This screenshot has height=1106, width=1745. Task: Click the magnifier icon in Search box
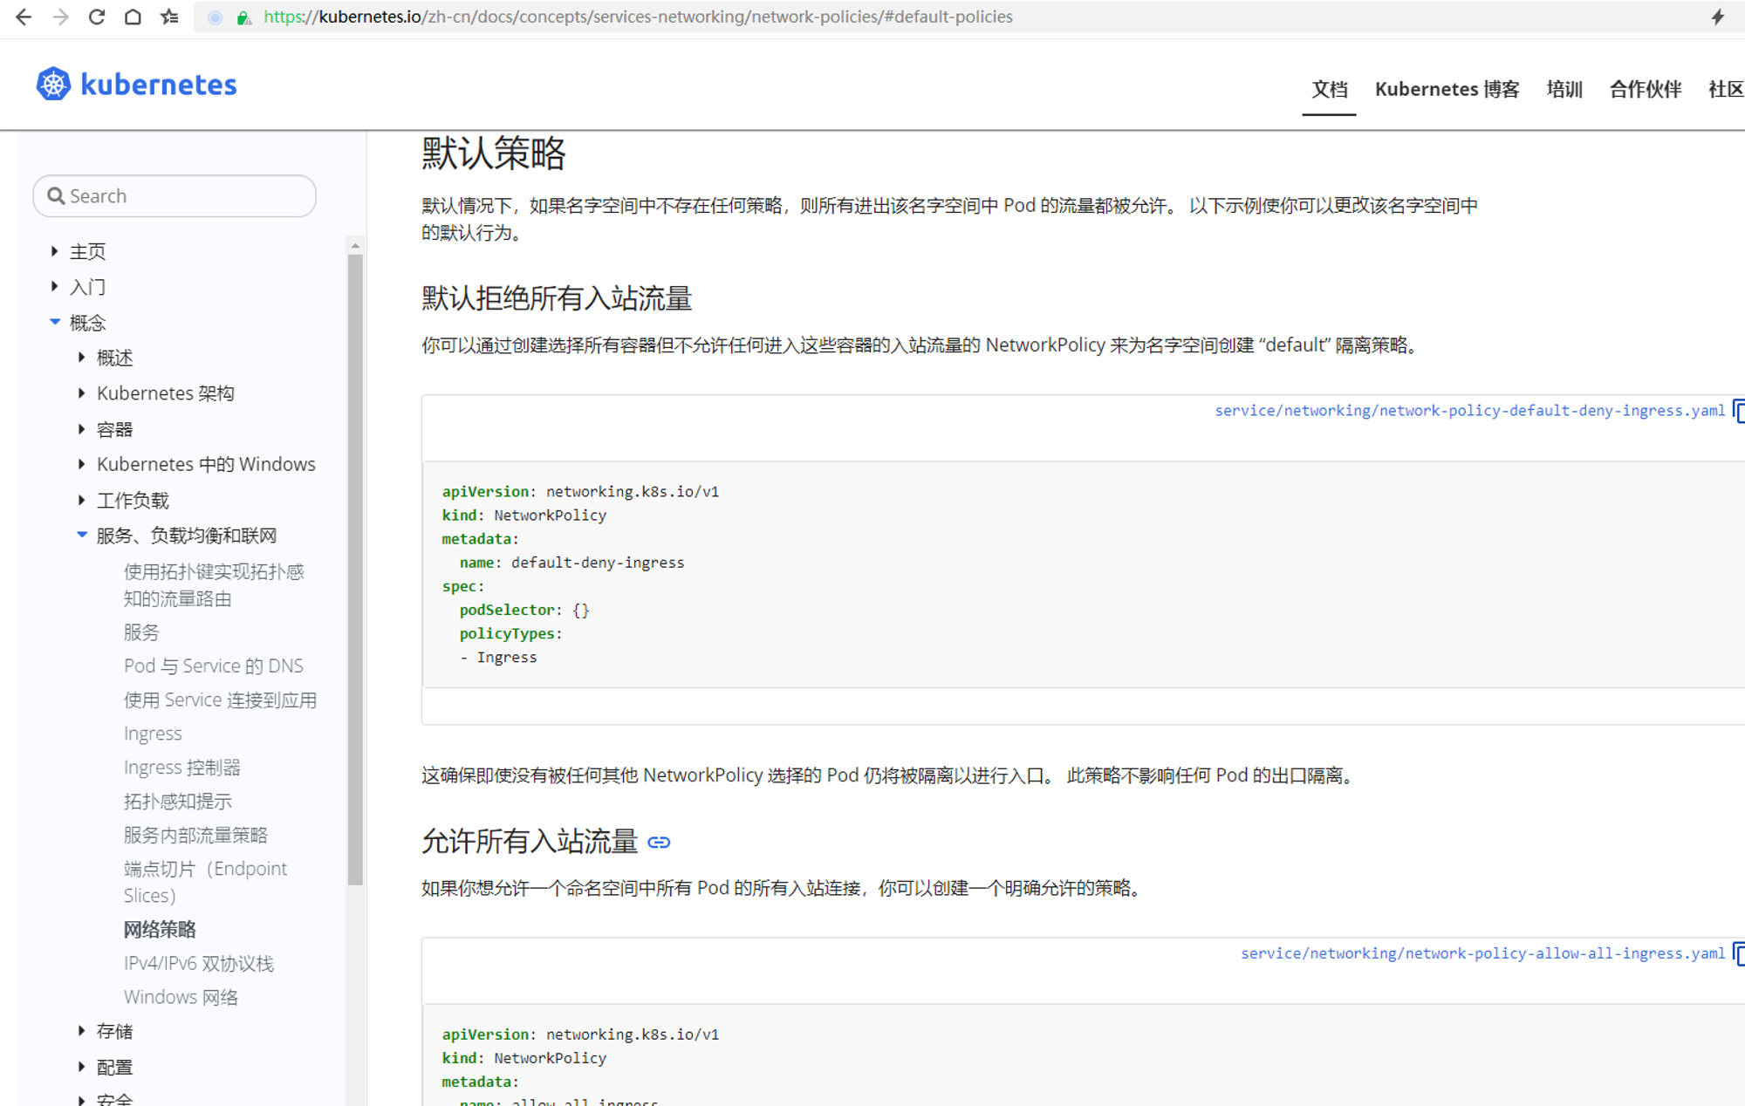[x=56, y=196]
